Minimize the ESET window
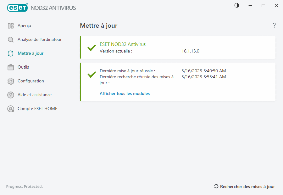 click(250, 5)
